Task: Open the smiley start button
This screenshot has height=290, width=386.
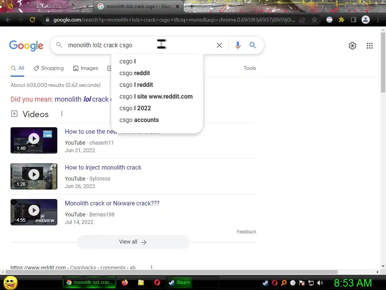Action: click(10, 282)
